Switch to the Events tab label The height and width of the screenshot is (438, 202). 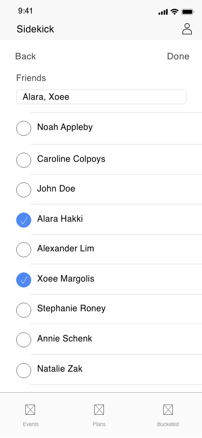31,424
